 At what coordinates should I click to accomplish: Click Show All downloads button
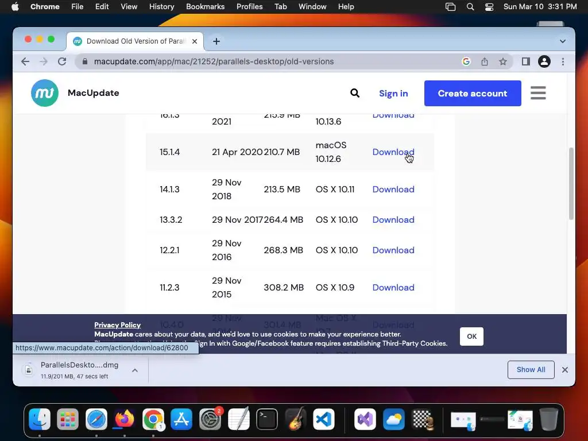coord(531,370)
